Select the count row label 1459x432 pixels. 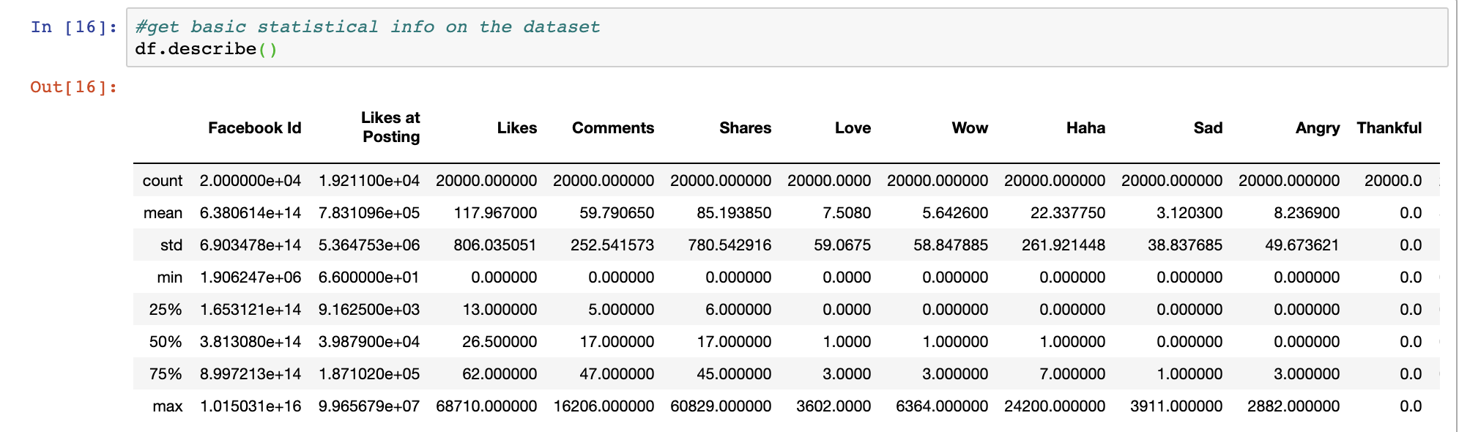coord(162,181)
